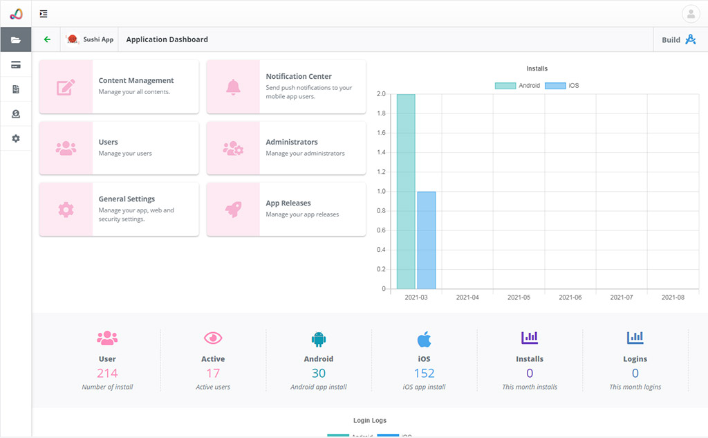Click 'Number of install' caption
Image resolution: width=708 pixels, height=438 pixels.
pos(107,387)
